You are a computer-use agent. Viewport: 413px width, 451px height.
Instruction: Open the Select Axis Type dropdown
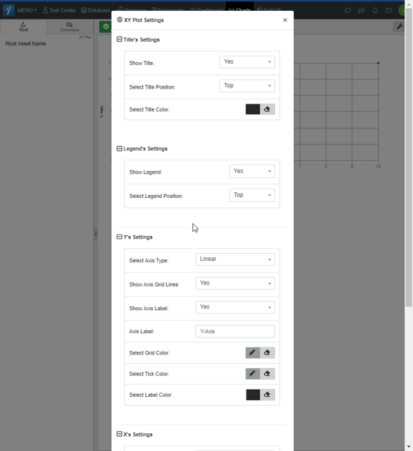235,259
